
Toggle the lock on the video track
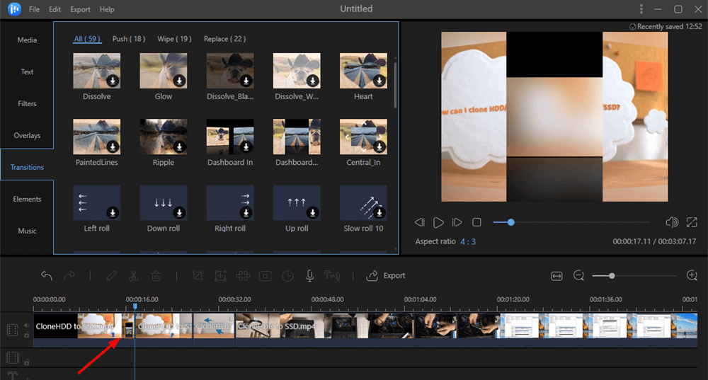click(27, 335)
